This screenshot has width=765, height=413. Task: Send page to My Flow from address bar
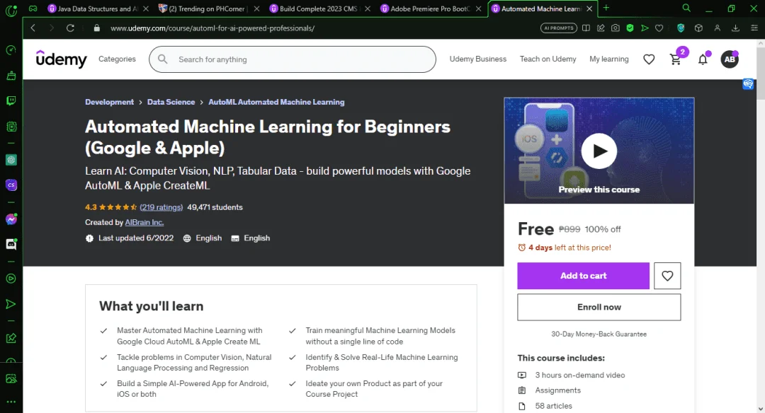[x=645, y=28]
